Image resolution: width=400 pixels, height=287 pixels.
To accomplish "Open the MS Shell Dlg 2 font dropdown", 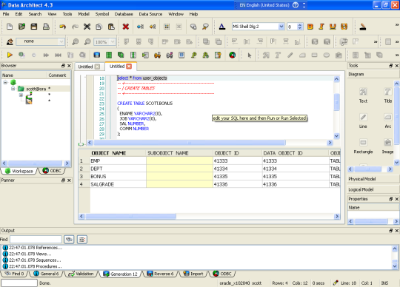I will click(281, 27).
